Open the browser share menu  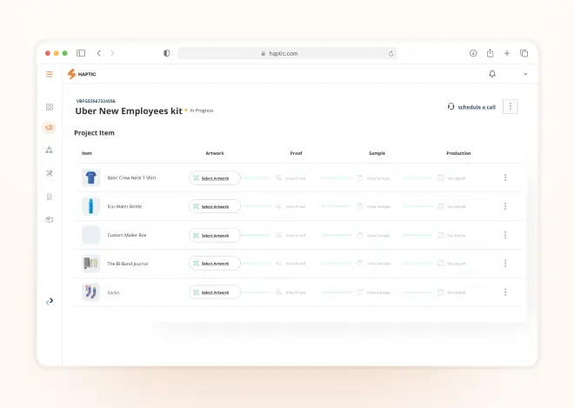pyautogui.click(x=491, y=53)
